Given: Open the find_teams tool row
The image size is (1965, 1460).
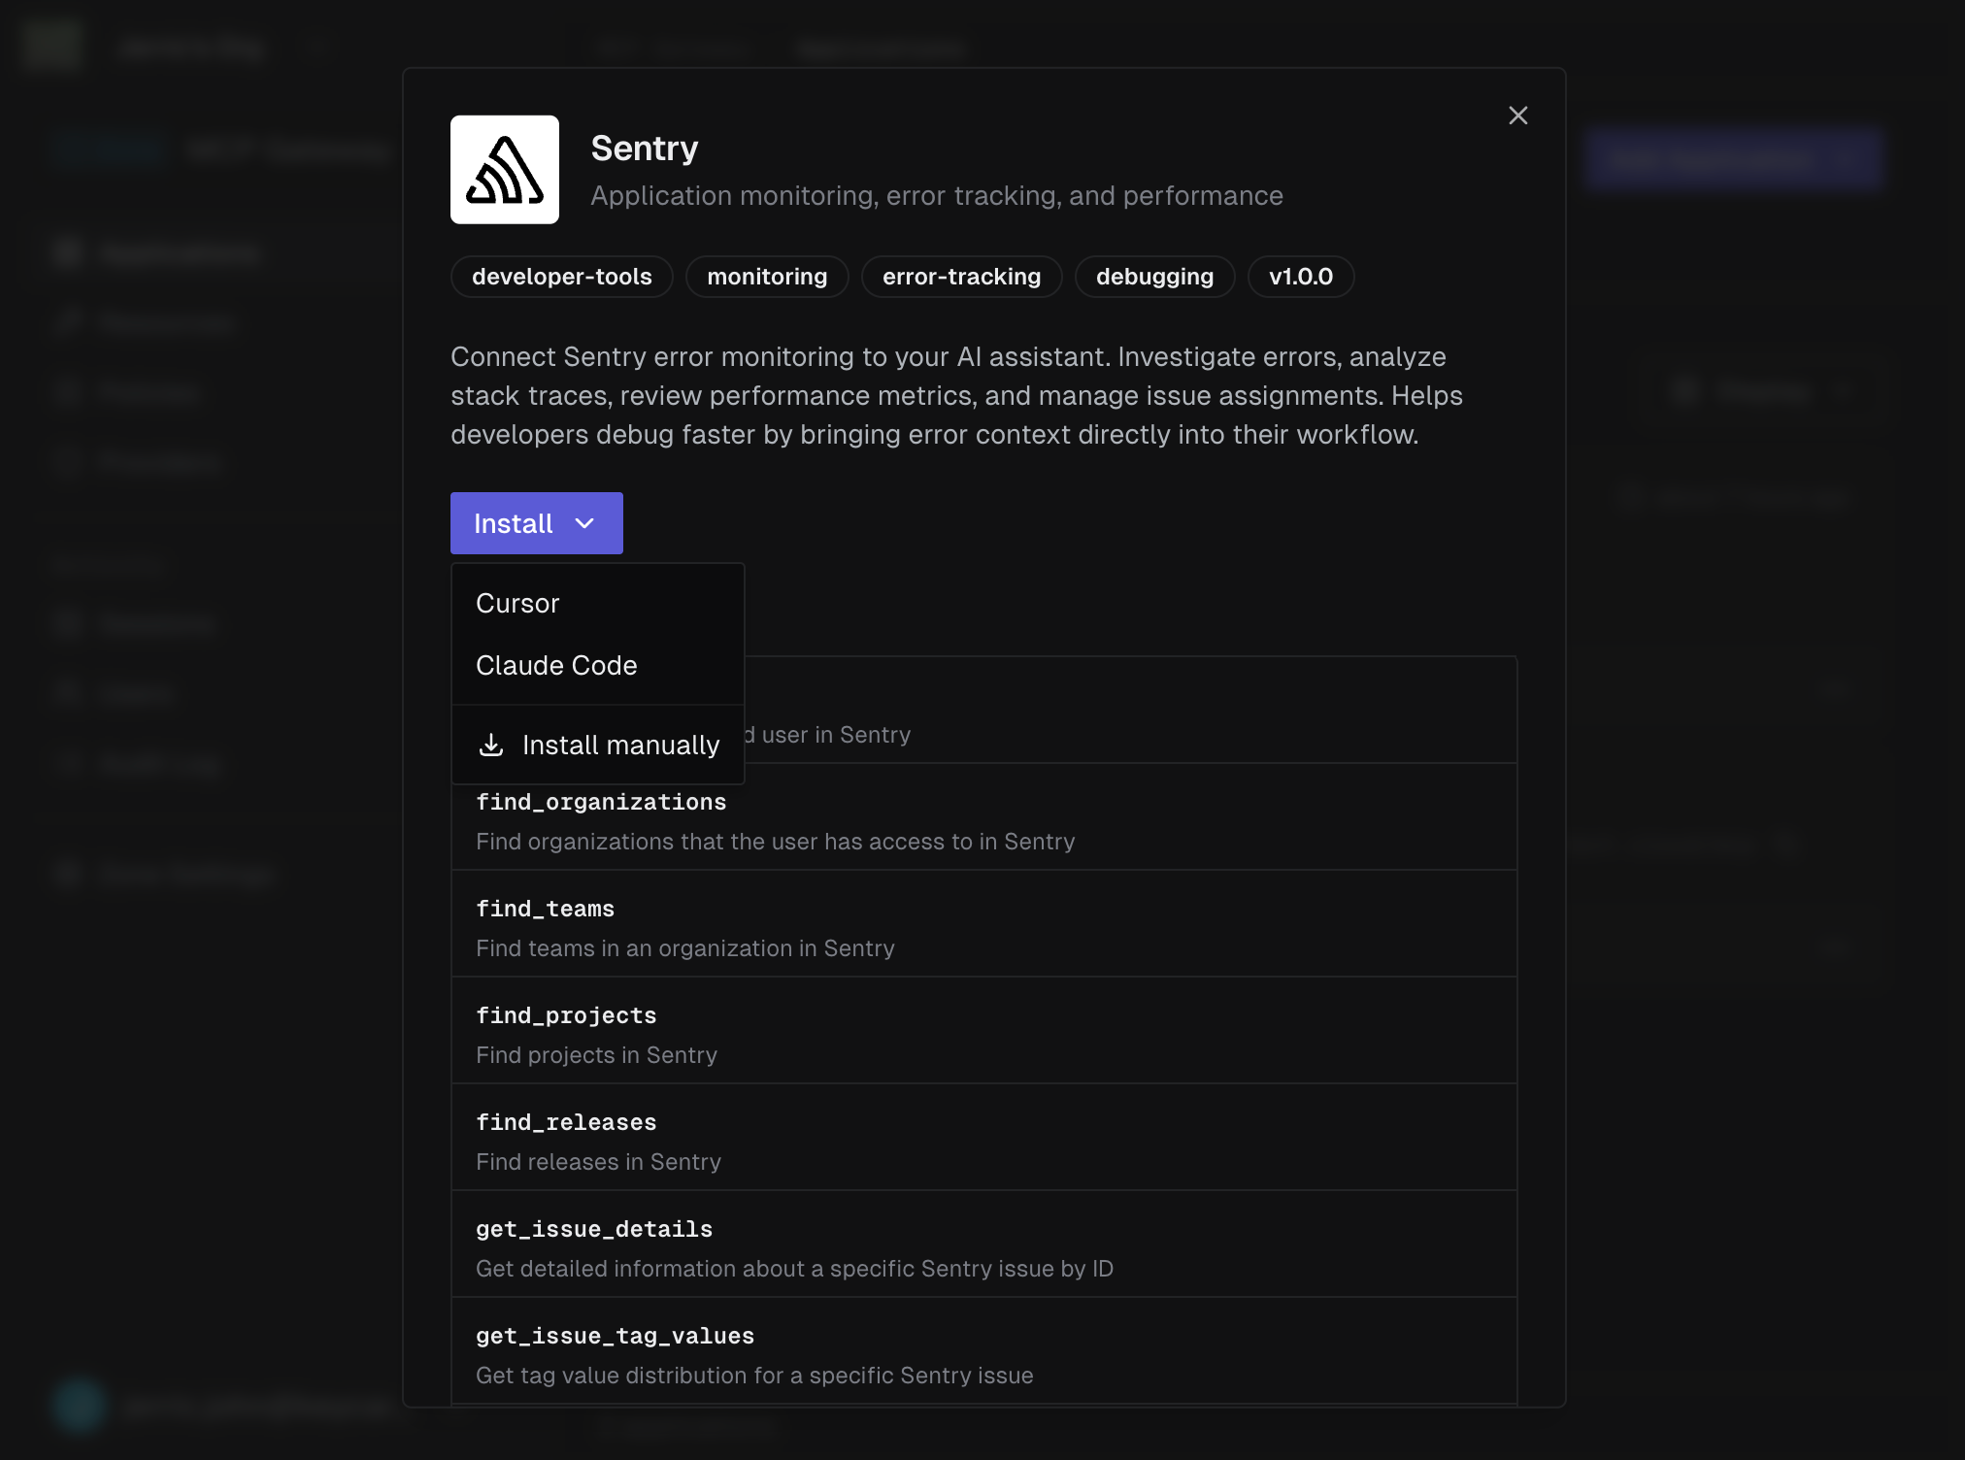Looking at the screenshot, I should pyautogui.click(x=982, y=927).
